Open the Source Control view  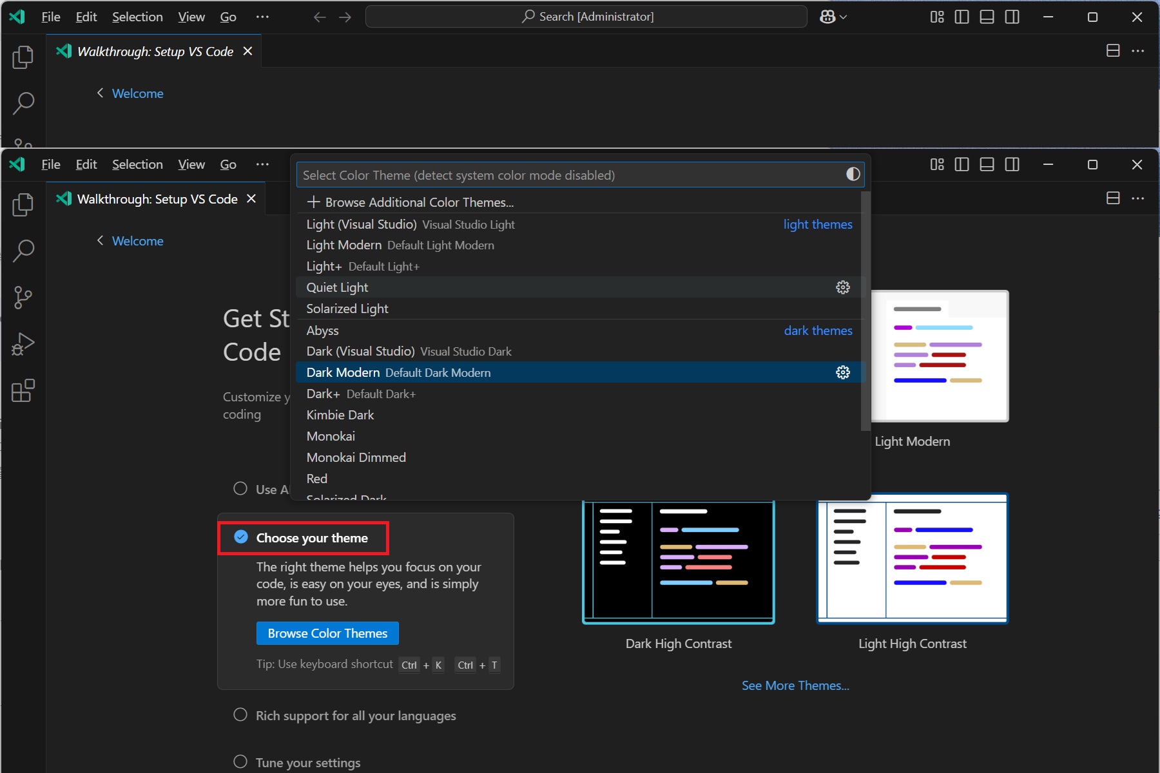point(23,297)
